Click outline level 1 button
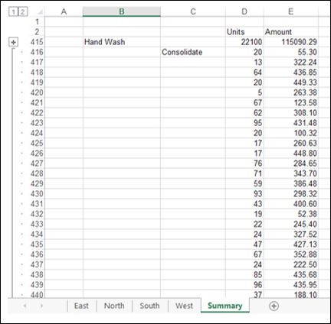Image resolution: width=331 pixels, height=324 pixels. (14, 11)
